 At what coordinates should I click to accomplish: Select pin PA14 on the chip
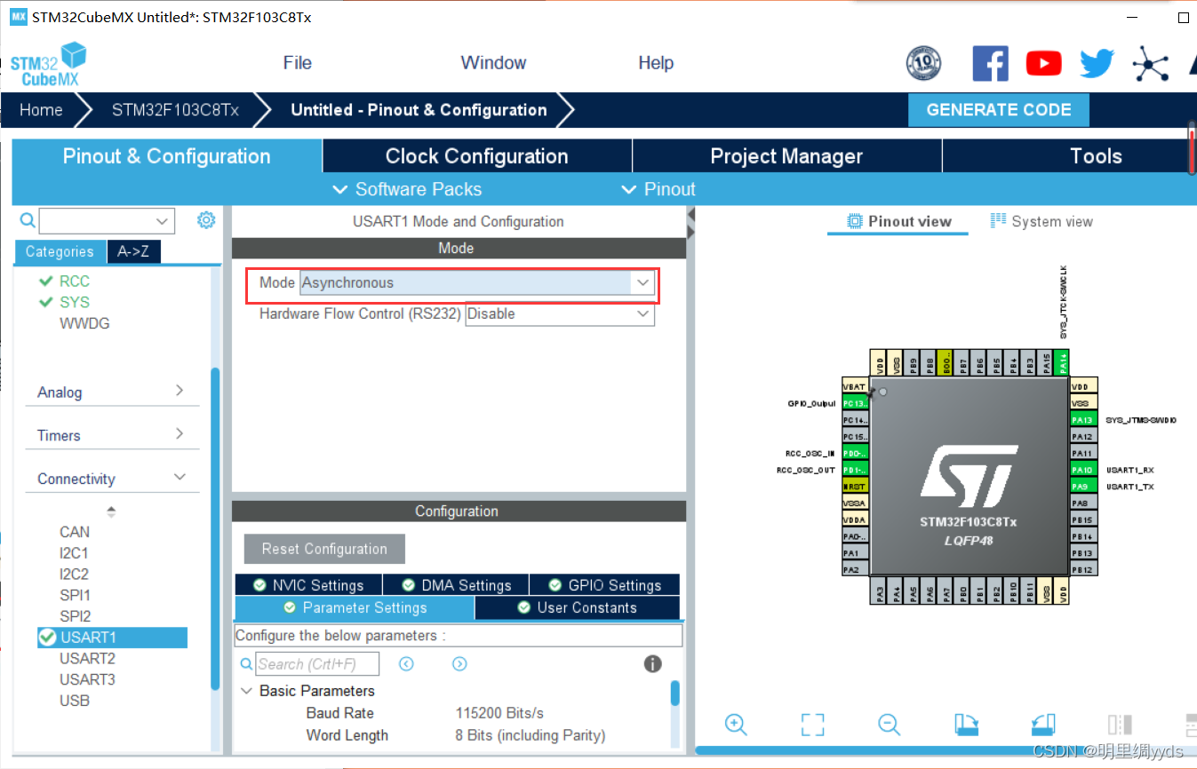click(1064, 362)
